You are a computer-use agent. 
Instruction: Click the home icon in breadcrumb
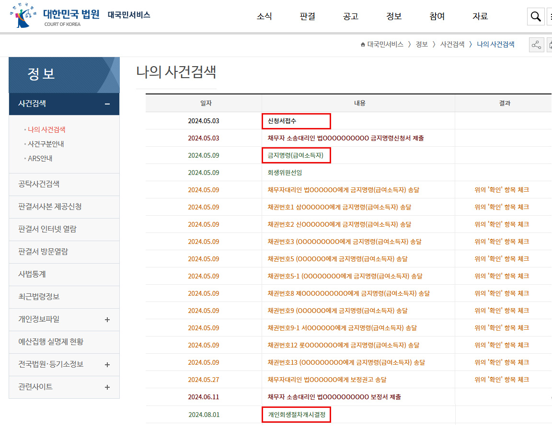[x=363, y=45]
